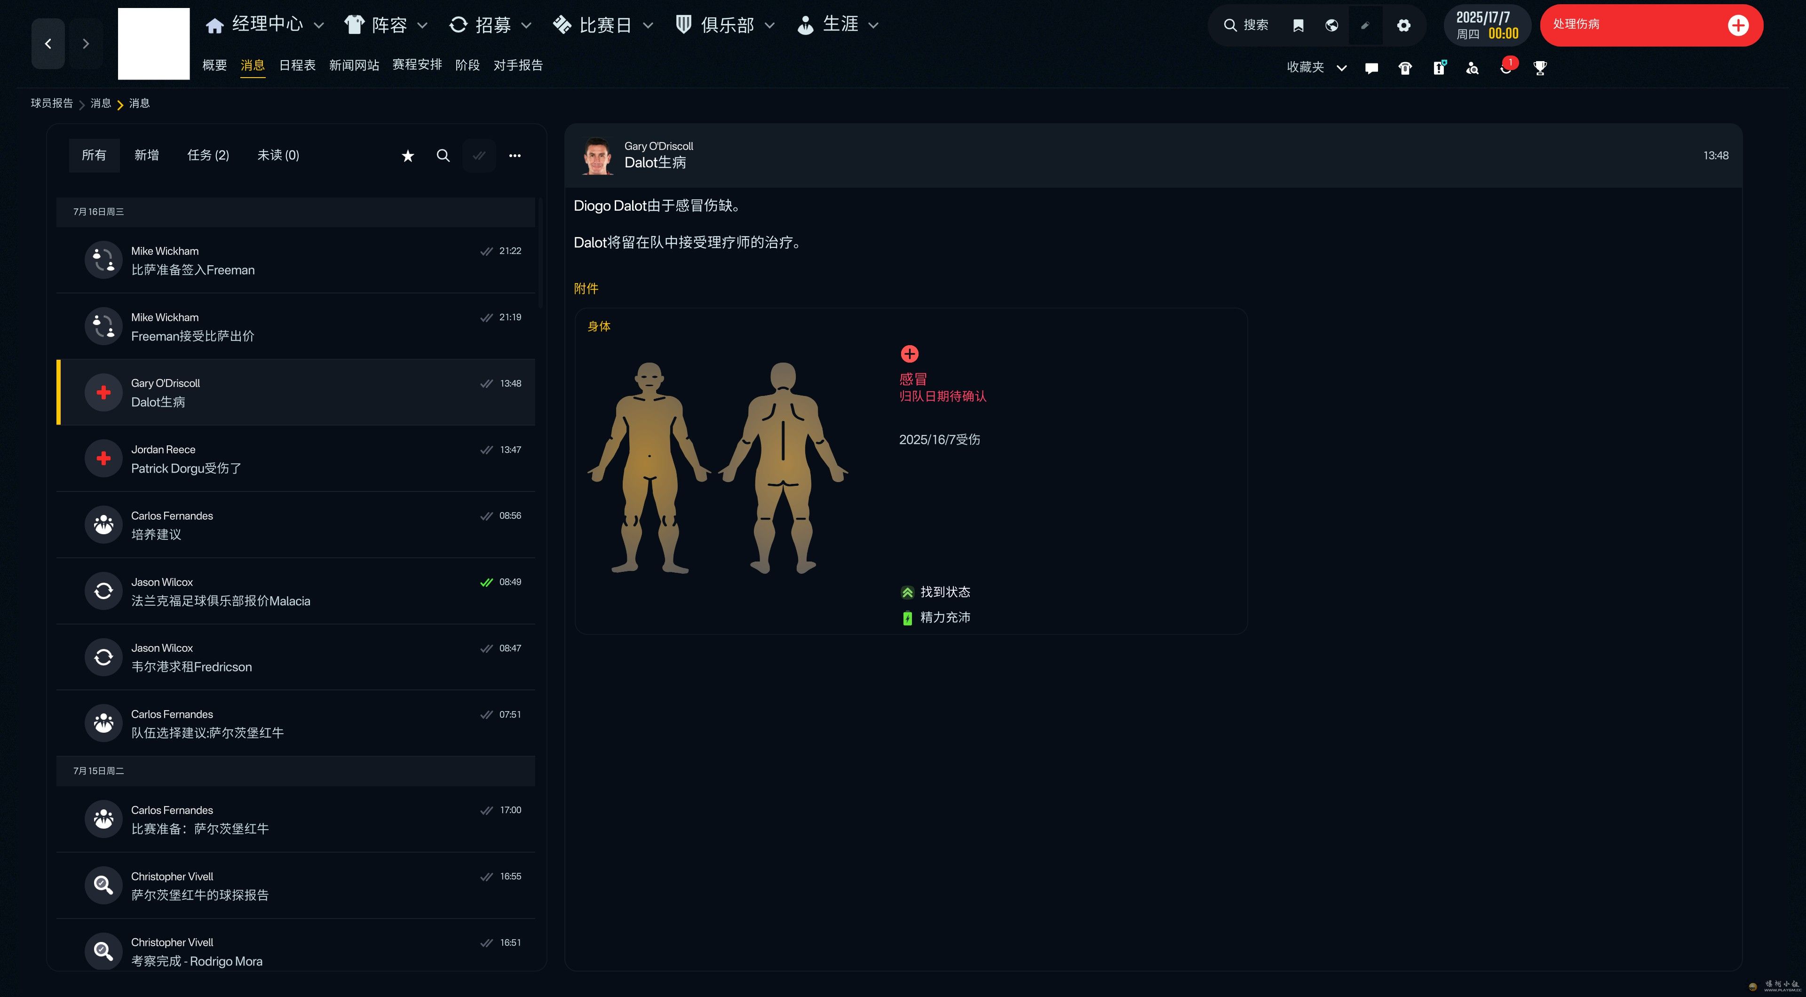Click the transfer icon with red badge
Screen dimensions: 1806x997
(1506, 68)
